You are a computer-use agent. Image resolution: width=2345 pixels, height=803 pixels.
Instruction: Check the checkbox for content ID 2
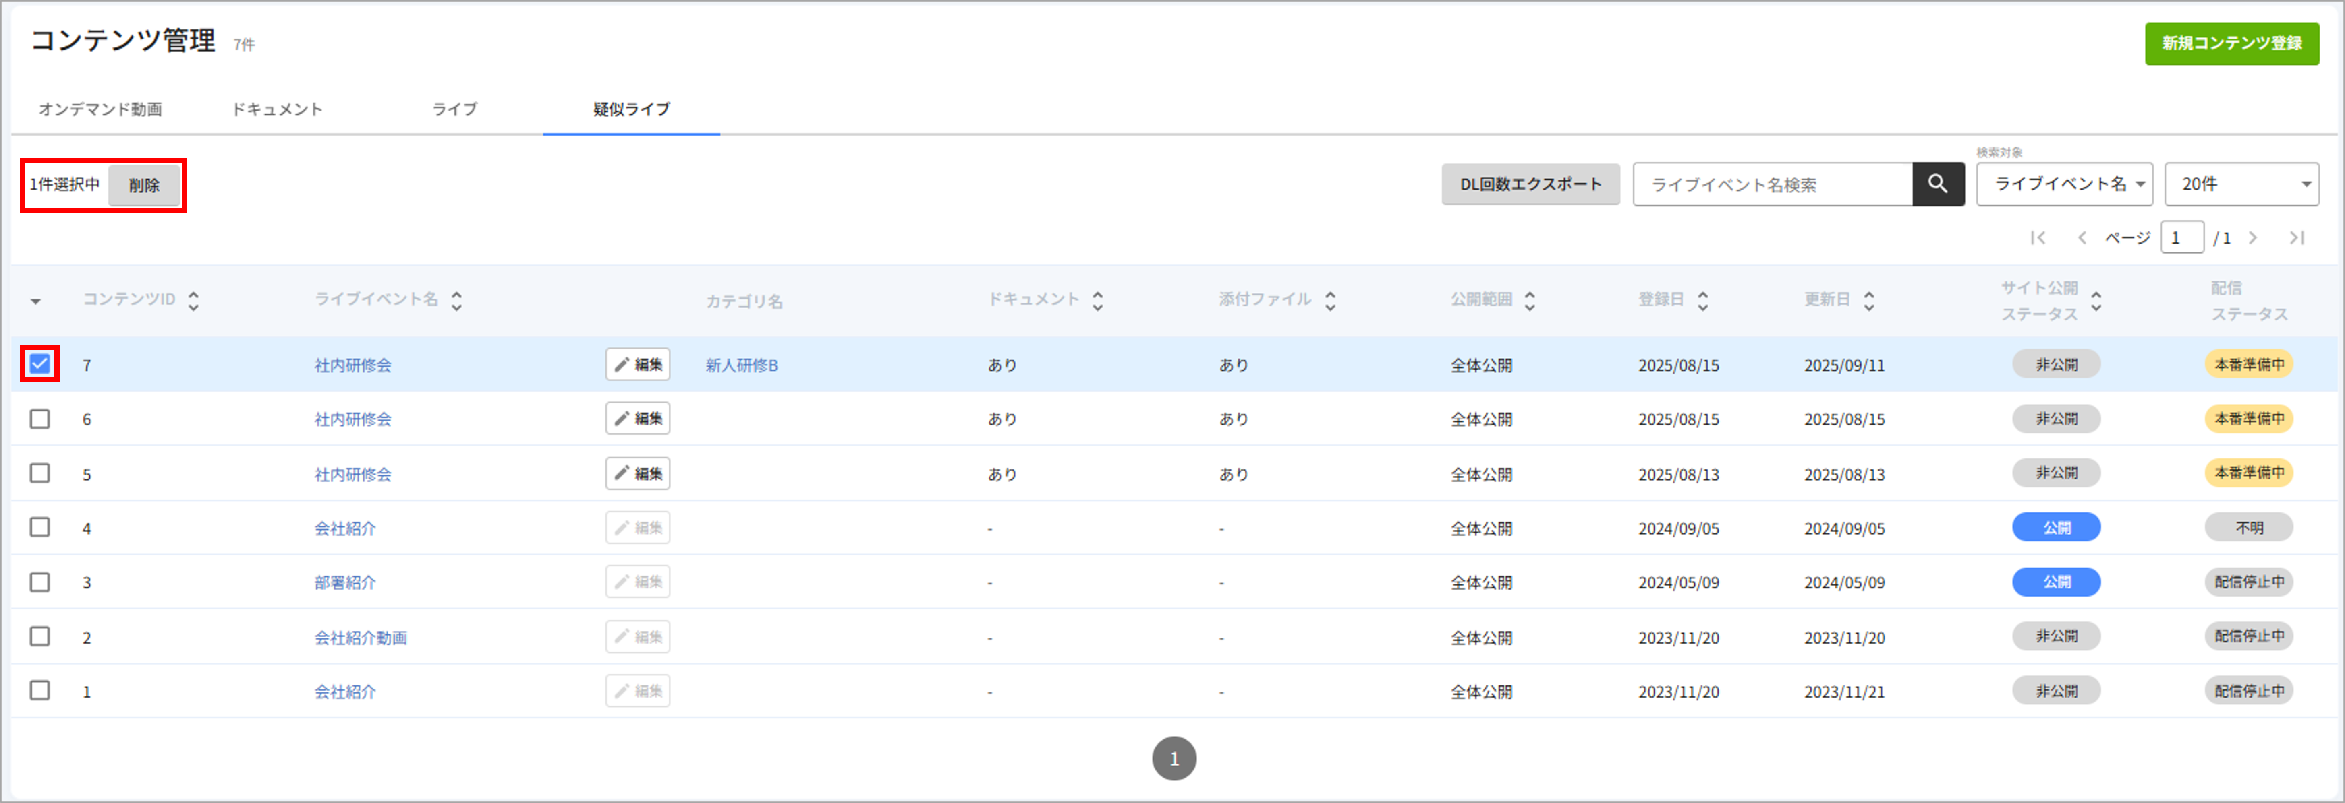pos(39,637)
